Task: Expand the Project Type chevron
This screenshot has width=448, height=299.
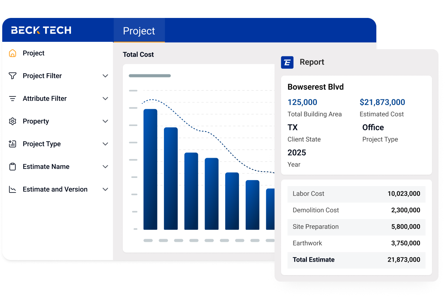Action: click(x=105, y=144)
